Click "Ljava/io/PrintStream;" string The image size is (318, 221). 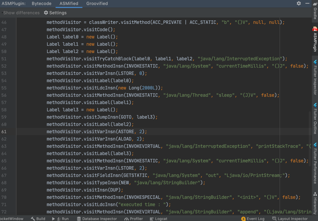[x=254, y=175]
